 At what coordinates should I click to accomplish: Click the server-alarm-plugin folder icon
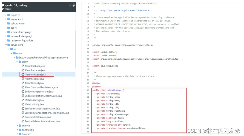pyautogui.click(x=9, y=32)
